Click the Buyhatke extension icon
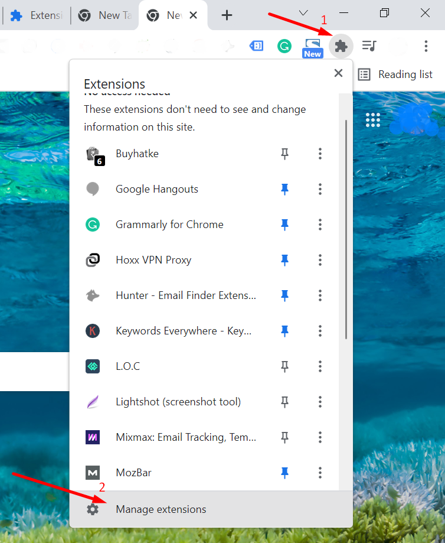This screenshot has height=543, width=445. 94,155
